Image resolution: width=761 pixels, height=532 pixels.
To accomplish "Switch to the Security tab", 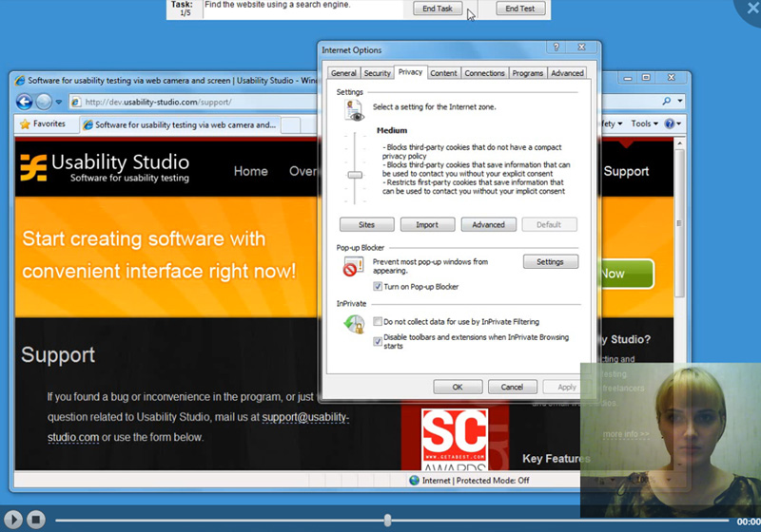I will 377,73.
